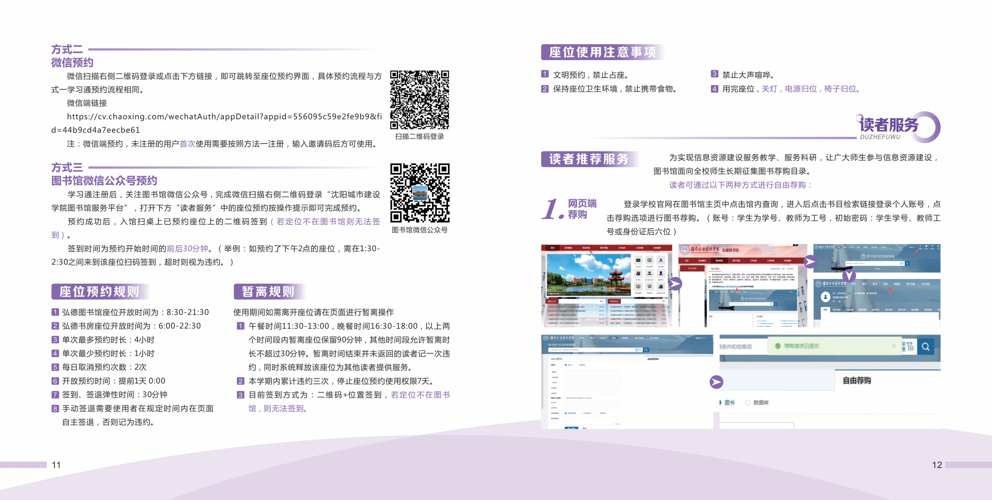This screenshot has width=992, height=500.
Task: Select the 图书 radio button in large screenshot
Action: click(x=721, y=403)
